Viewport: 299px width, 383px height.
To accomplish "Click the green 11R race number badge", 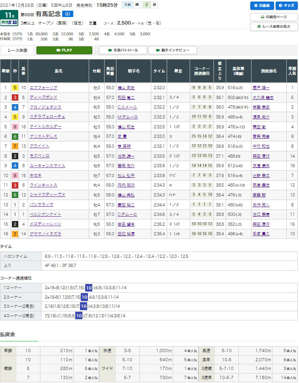I will click(8, 15).
